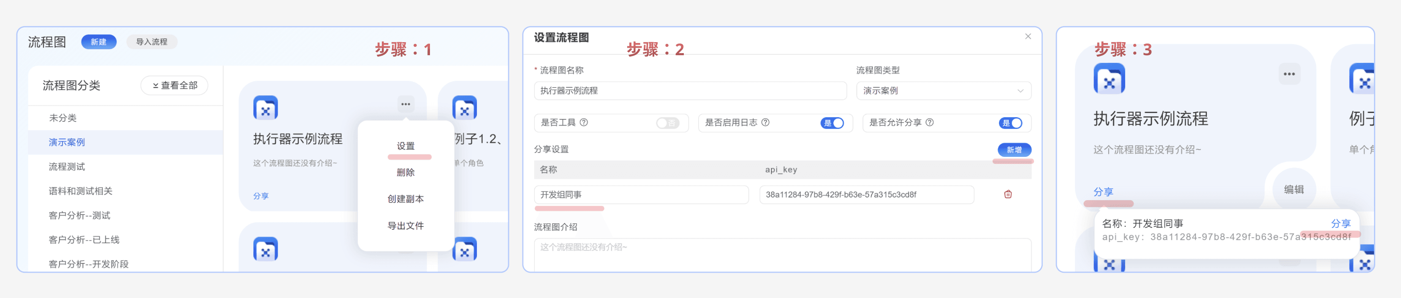Image resolution: width=1401 pixels, height=298 pixels.
Task: Click the 流程图名称 input field
Action: click(690, 91)
